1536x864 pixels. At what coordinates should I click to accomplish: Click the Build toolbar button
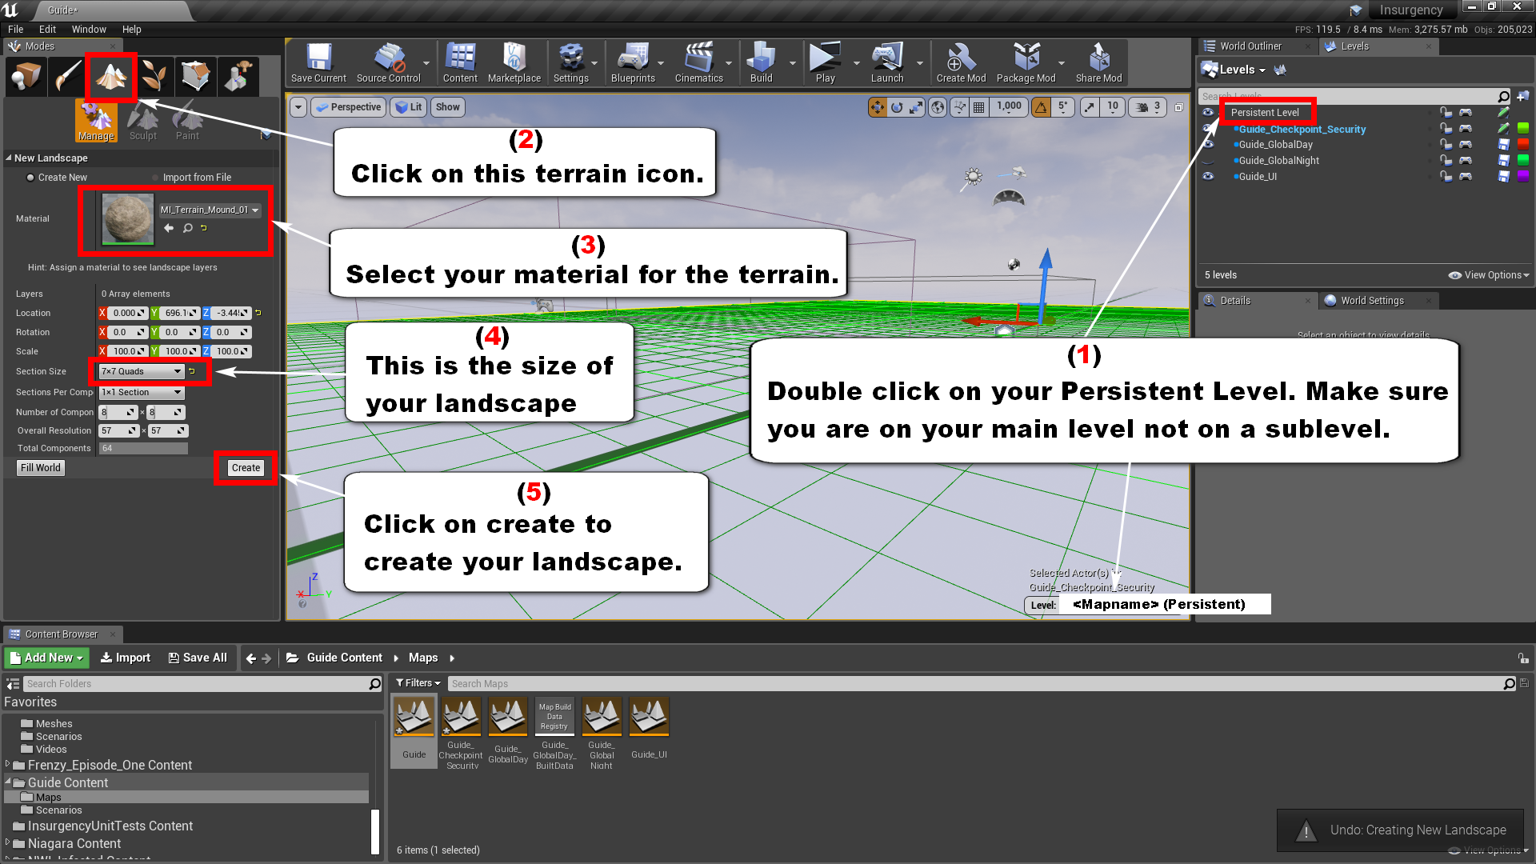(761, 63)
